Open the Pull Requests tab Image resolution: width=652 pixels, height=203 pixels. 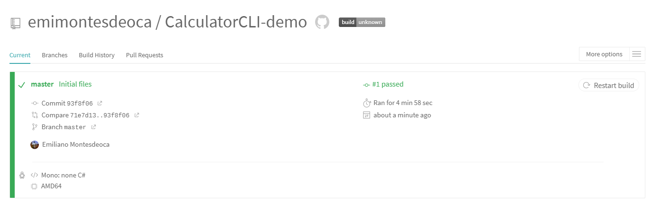point(144,55)
